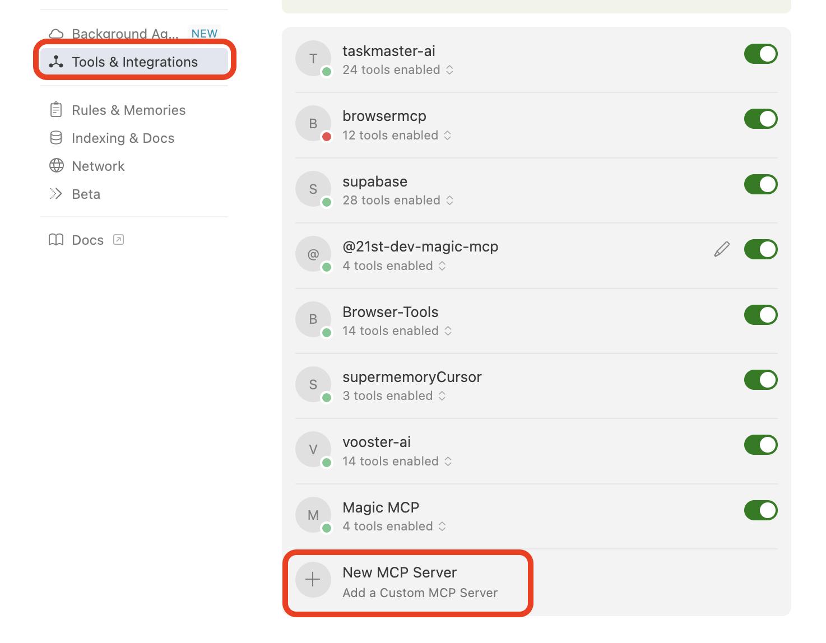Expand vooster-ai 14 tools enabled list

pyautogui.click(x=397, y=461)
